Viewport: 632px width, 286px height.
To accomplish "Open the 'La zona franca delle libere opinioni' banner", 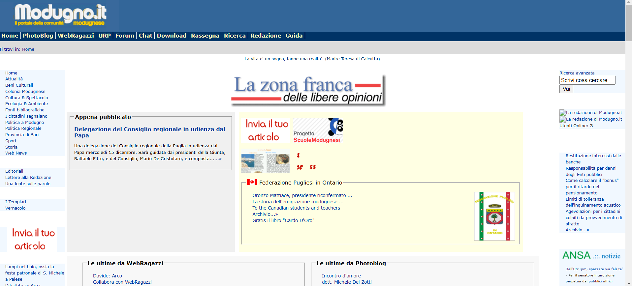I will click(x=308, y=90).
